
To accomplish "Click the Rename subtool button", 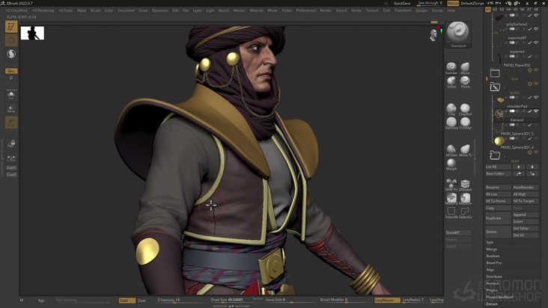I will [x=498, y=188].
